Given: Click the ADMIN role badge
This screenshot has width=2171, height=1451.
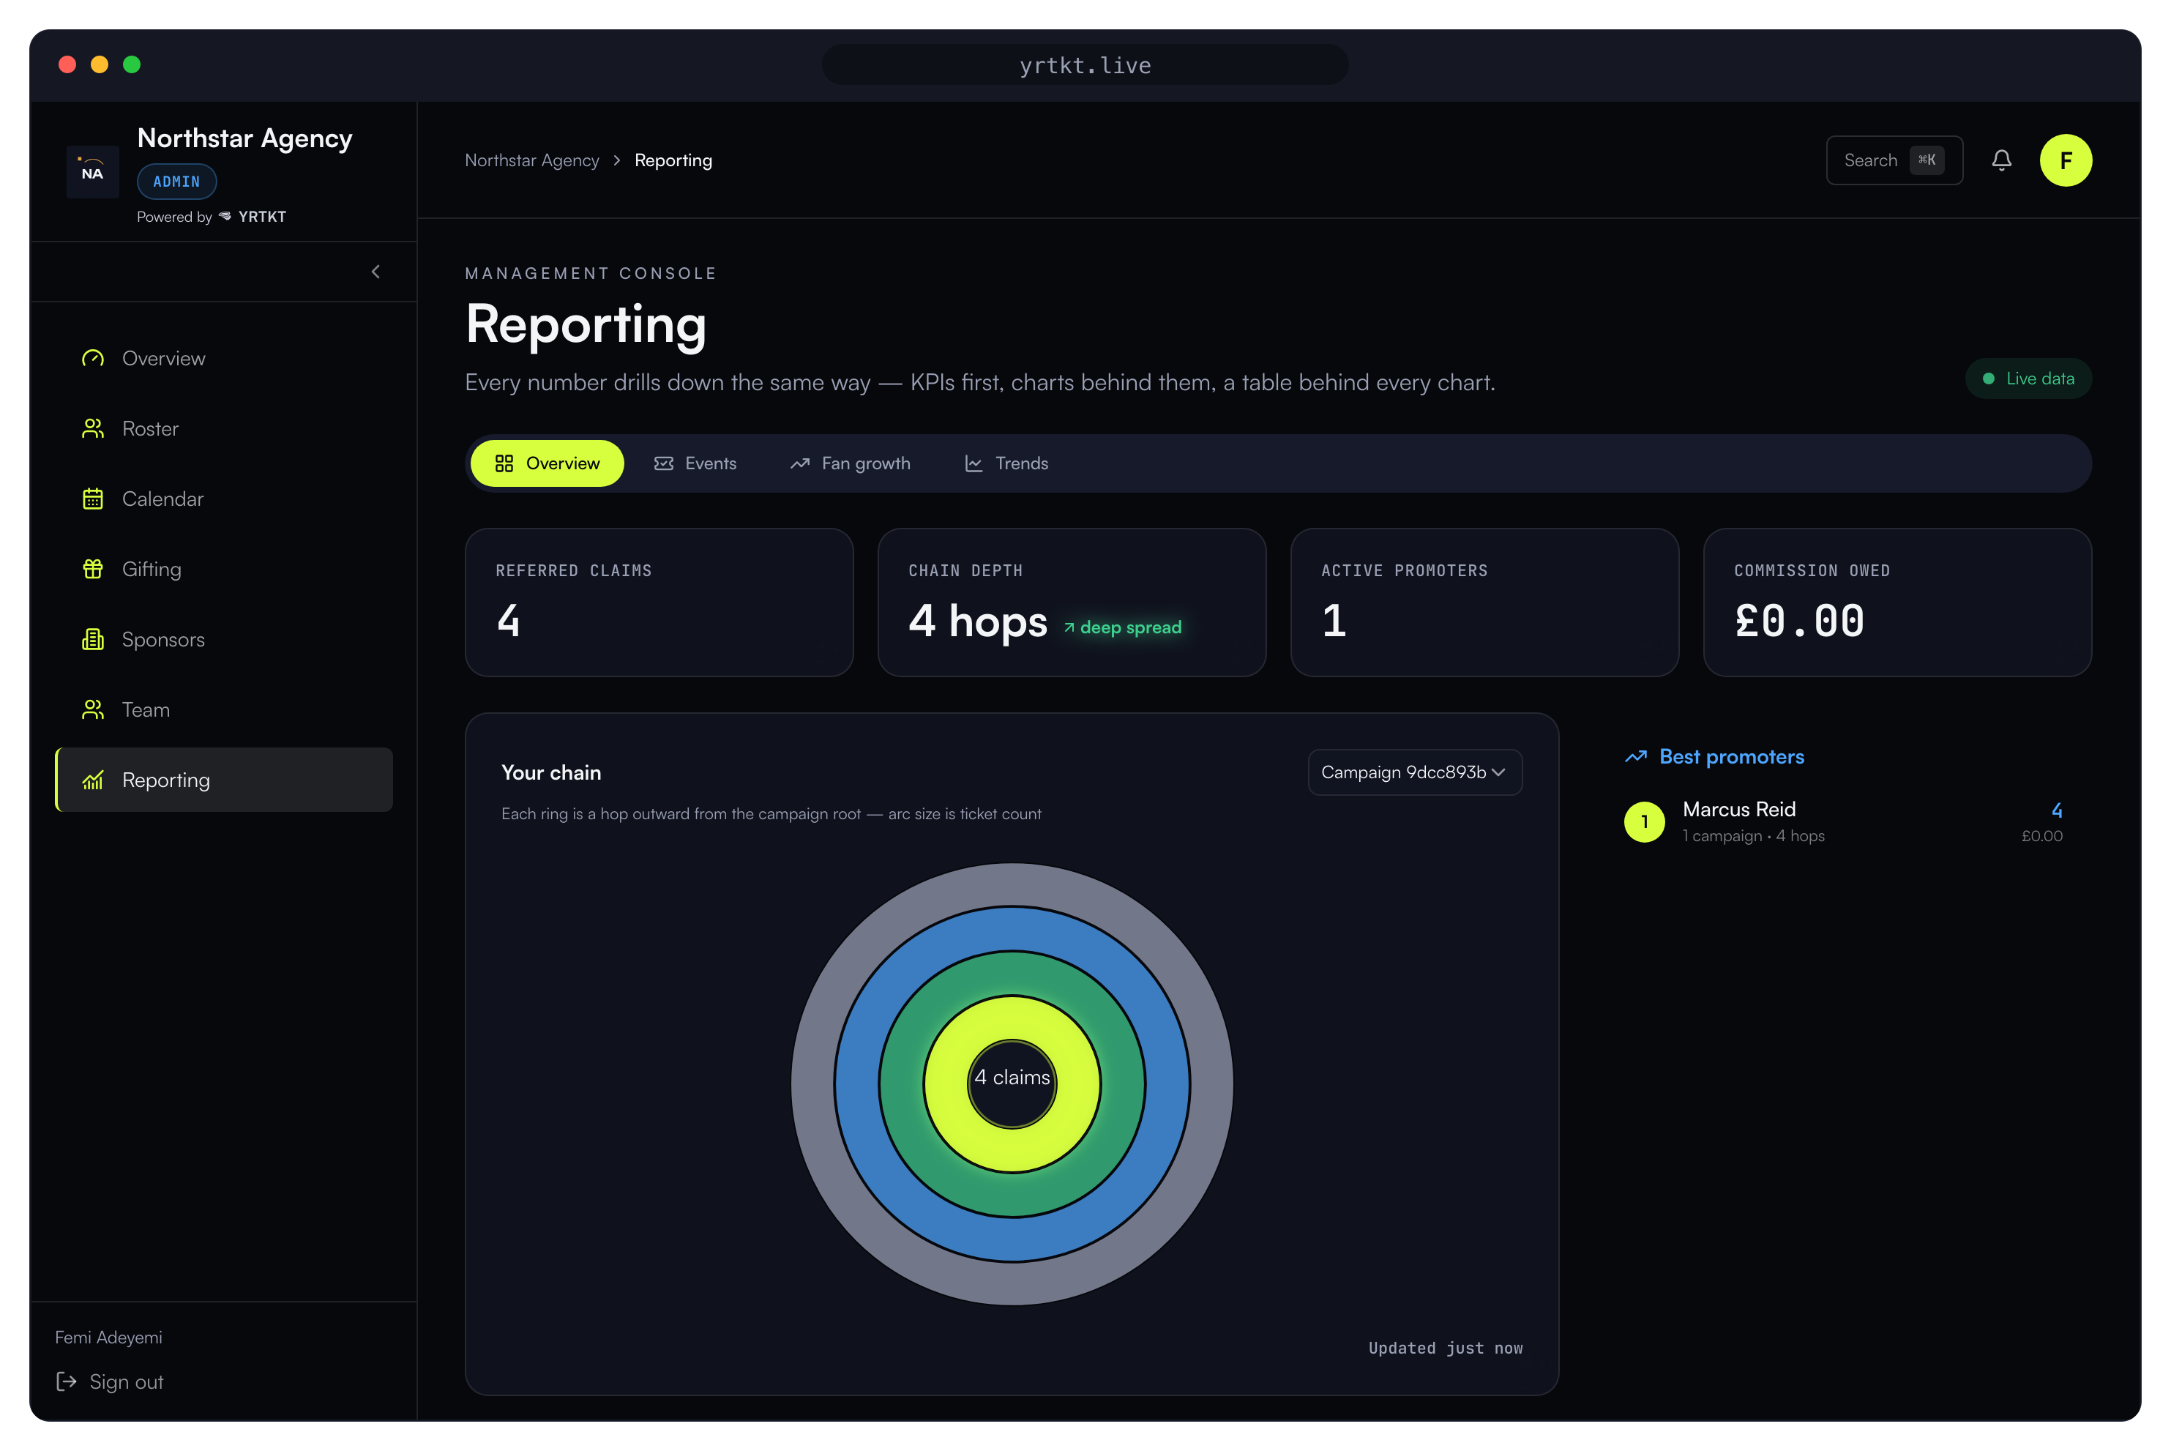Looking at the screenshot, I should [x=176, y=182].
